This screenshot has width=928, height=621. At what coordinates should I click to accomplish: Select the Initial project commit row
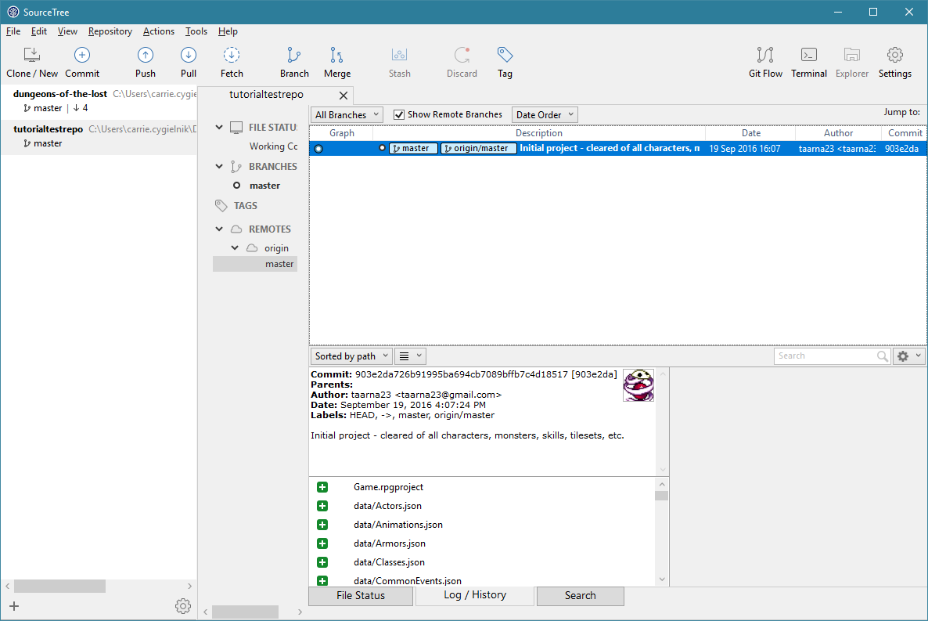pos(617,149)
